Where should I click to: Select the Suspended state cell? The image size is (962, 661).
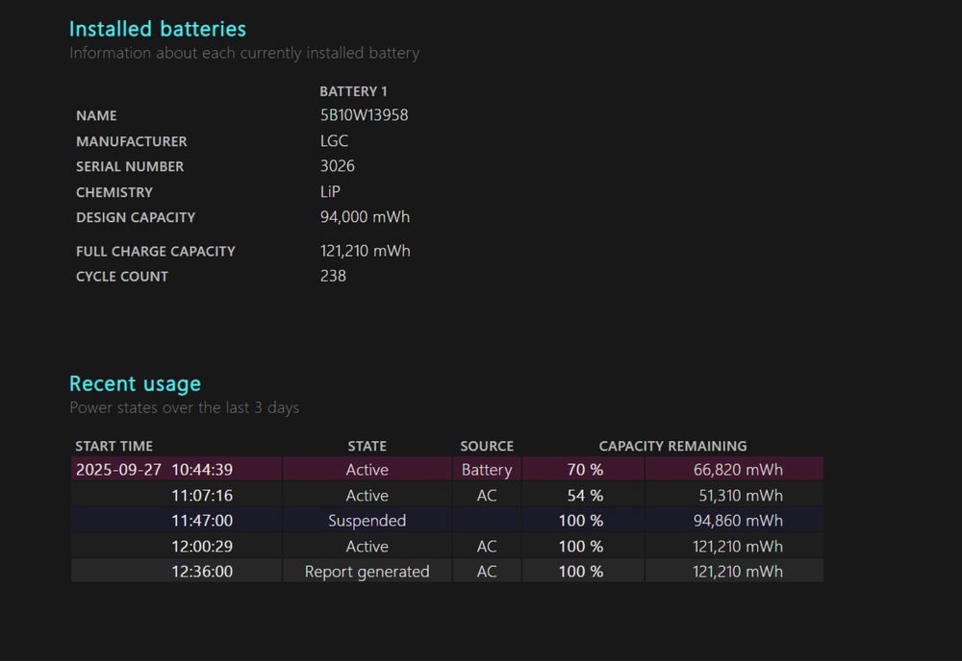point(367,521)
